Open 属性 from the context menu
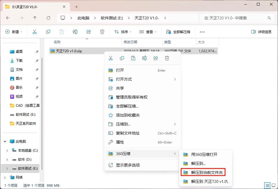278x189 pixels. pos(143,142)
